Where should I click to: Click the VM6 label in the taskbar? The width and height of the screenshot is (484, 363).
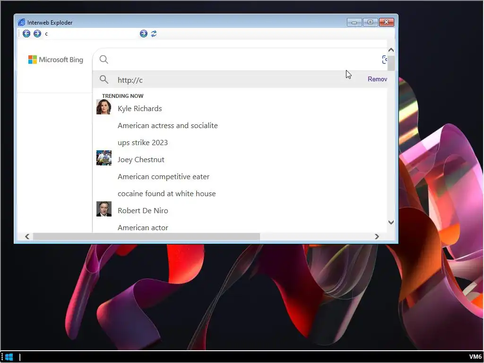click(x=475, y=357)
